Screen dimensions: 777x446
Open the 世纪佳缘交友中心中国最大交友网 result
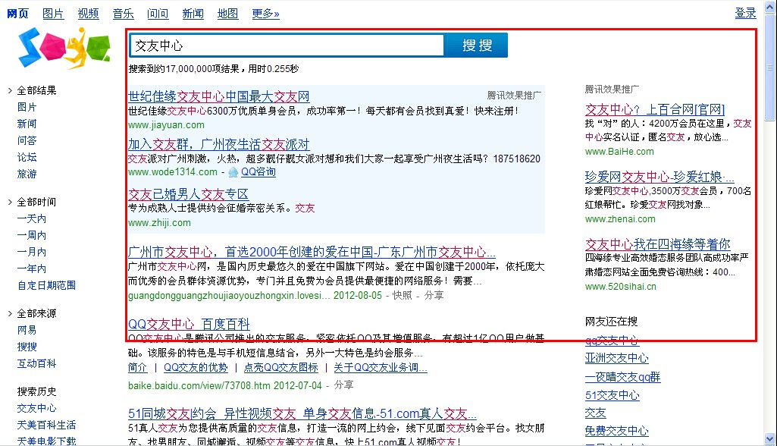pyautogui.click(x=218, y=96)
